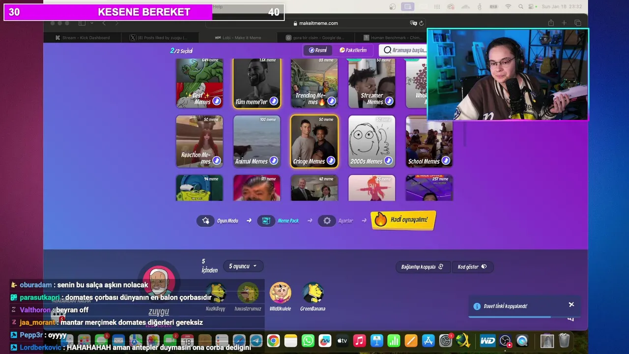Image resolution: width=629 pixels, height=354 pixels.
Task: Open Notes from the dock
Action: [290, 341]
